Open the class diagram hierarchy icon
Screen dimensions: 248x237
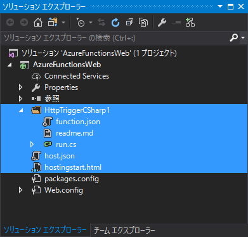tap(190, 22)
